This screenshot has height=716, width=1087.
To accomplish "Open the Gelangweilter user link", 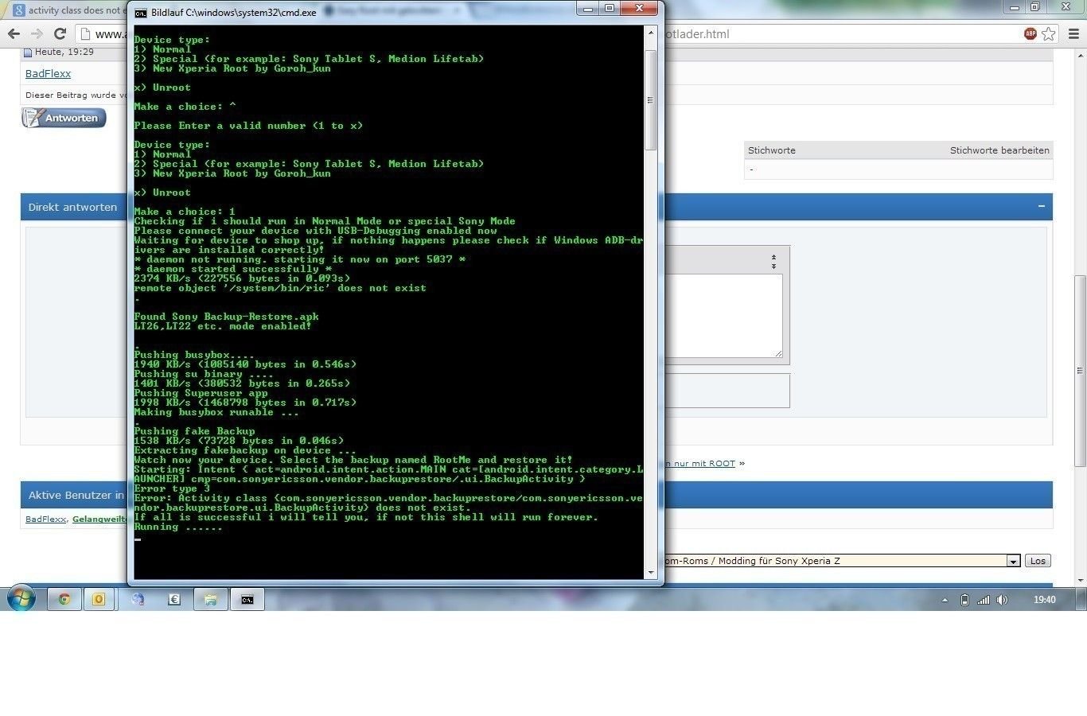I will coord(99,519).
